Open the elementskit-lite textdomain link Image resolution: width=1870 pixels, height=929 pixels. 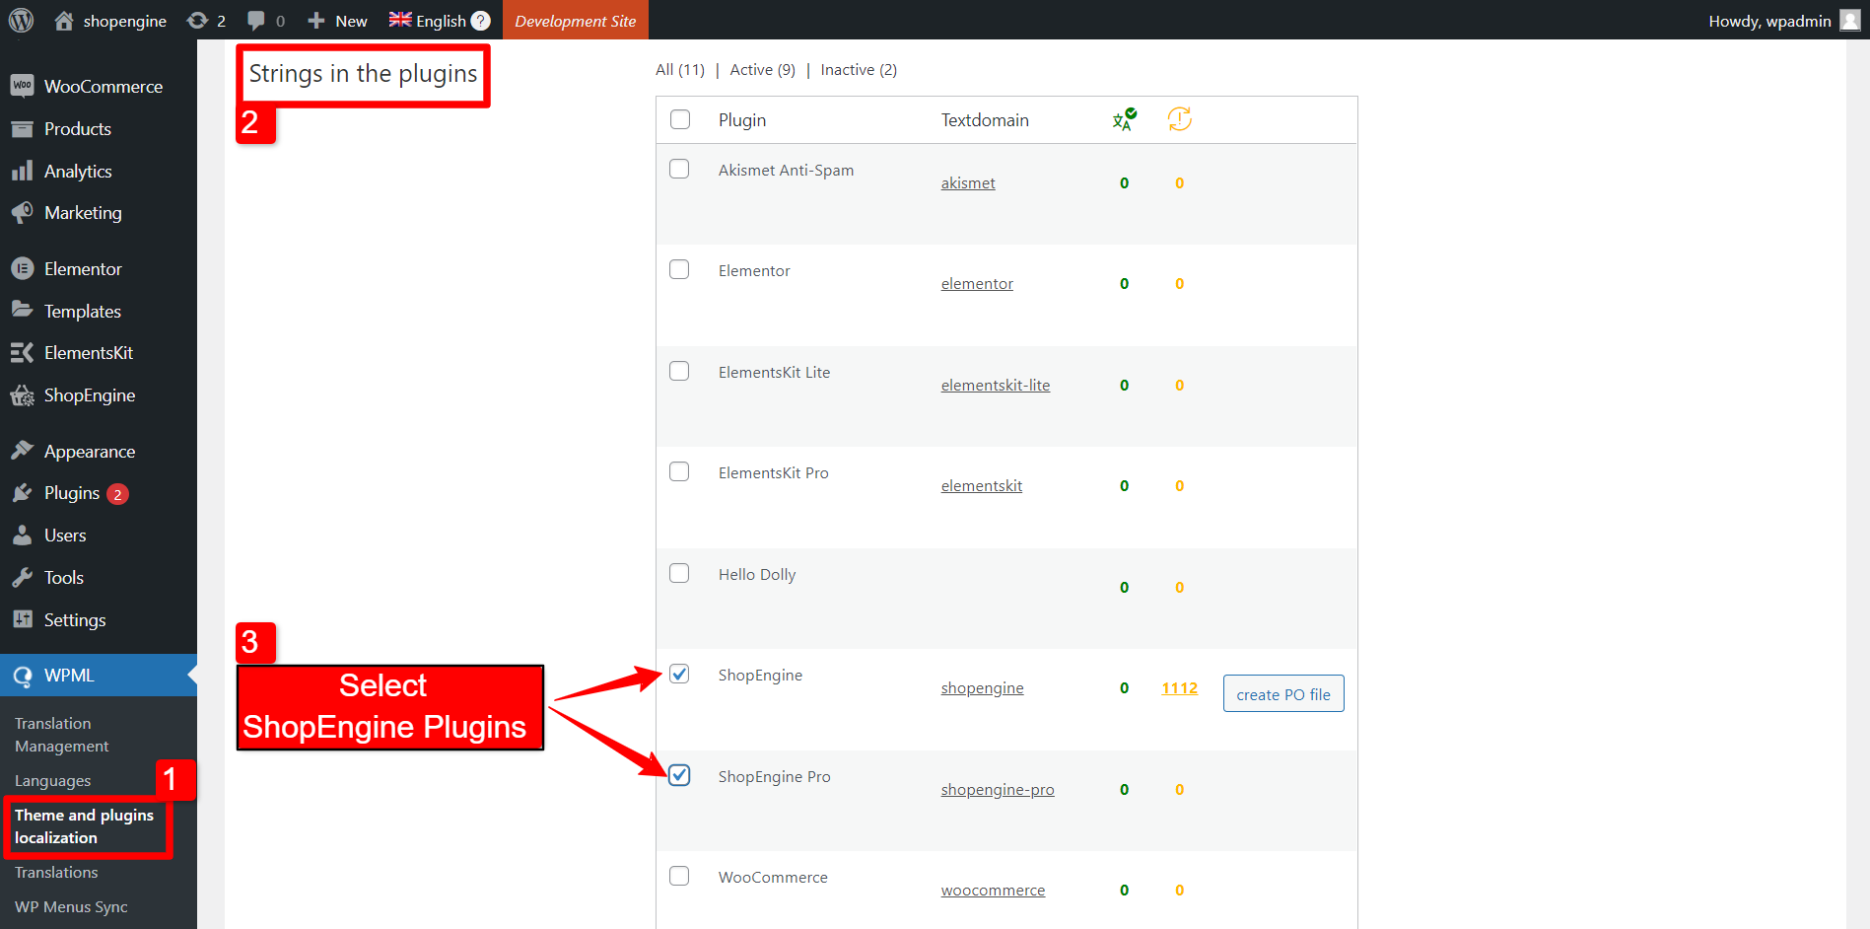[x=996, y=385]
